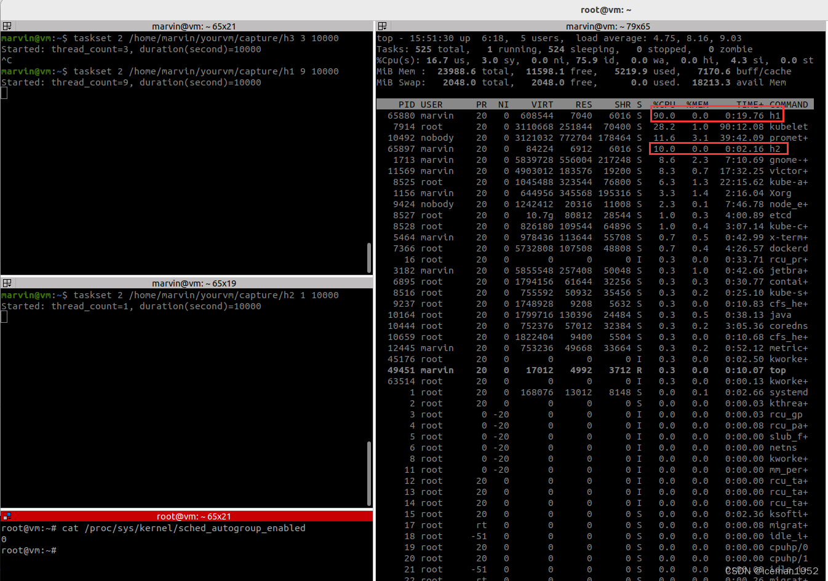The image size is (828, 581).
Task: Click the '18213.3 avail Mem' text
Action: click(739, 82)
